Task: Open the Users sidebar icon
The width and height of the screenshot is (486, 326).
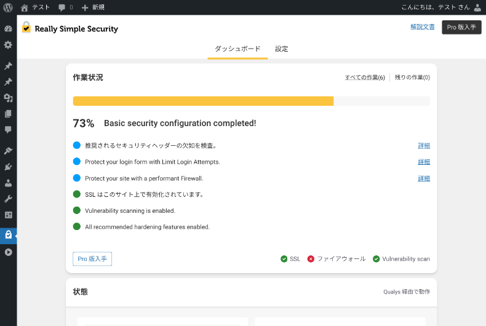Action: 8,183
